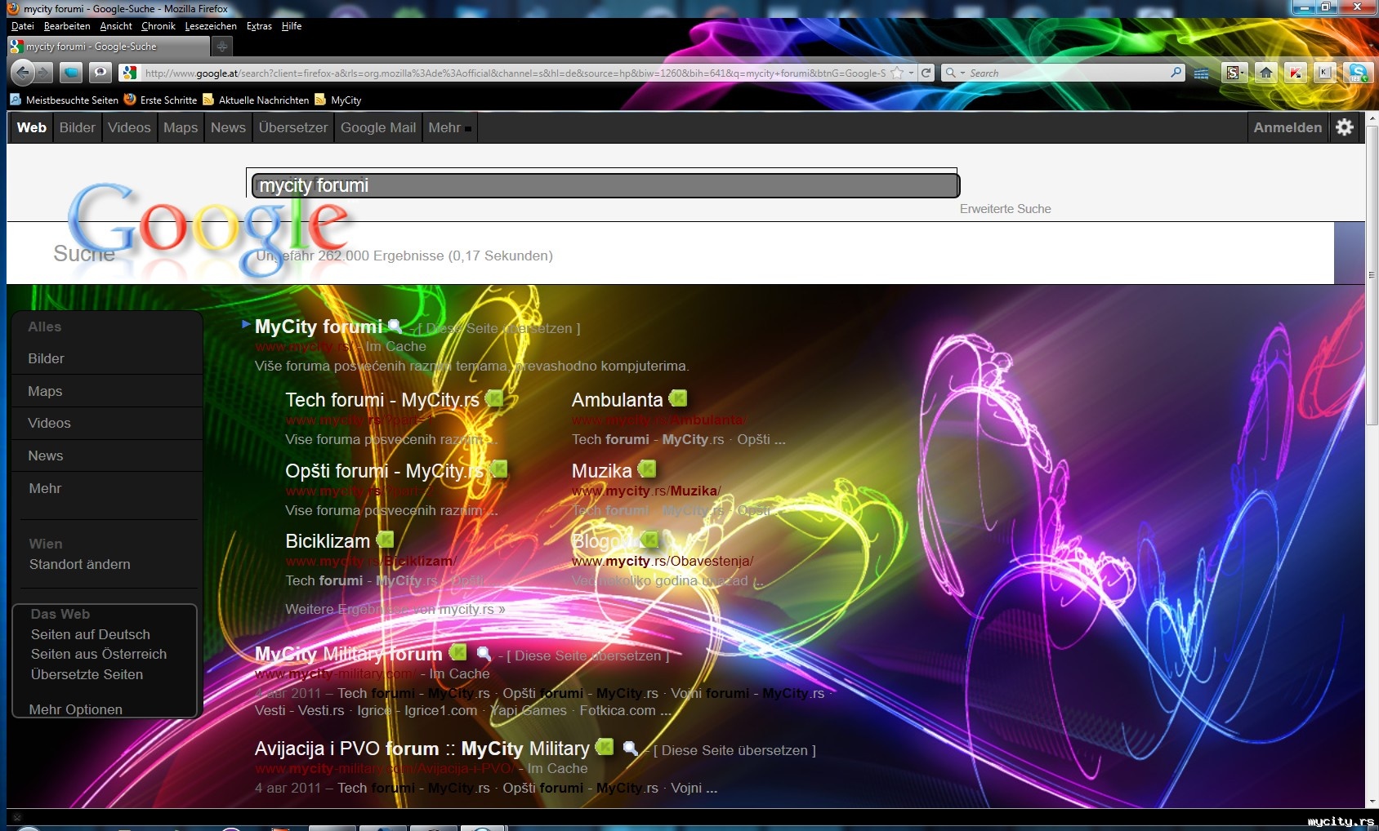Open Weitere Ergebnisse von mycity.rs
This screenshot has height=831, width=1379.
(395, 609)
